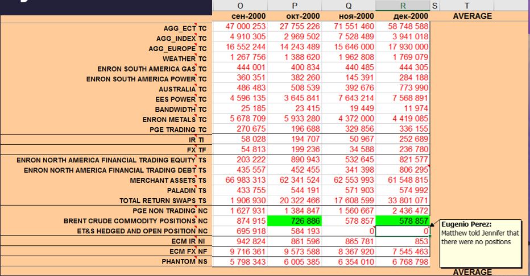The width and height of the screenshot is (530, 276).
Task: Click cell with value 58 748 588
Action: (403, 26)
